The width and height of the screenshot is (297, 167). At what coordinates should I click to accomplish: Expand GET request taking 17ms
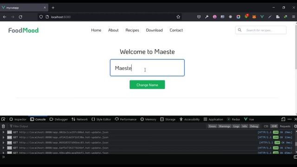(3, 148)
